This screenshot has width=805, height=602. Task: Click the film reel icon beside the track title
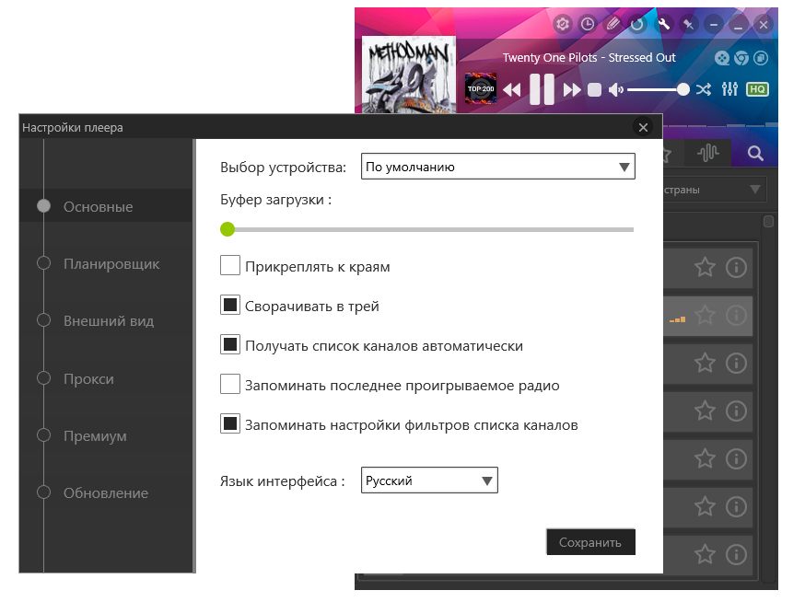click(x=722, y=59)
